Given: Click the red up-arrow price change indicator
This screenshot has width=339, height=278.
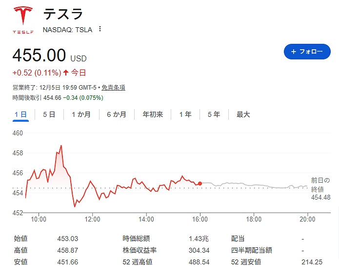Looking at the screenshot, I should tap(66, 73).
